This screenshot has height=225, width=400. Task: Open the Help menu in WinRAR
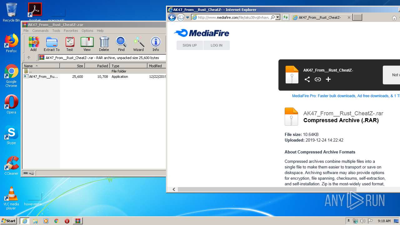click(x=100, y=31)
